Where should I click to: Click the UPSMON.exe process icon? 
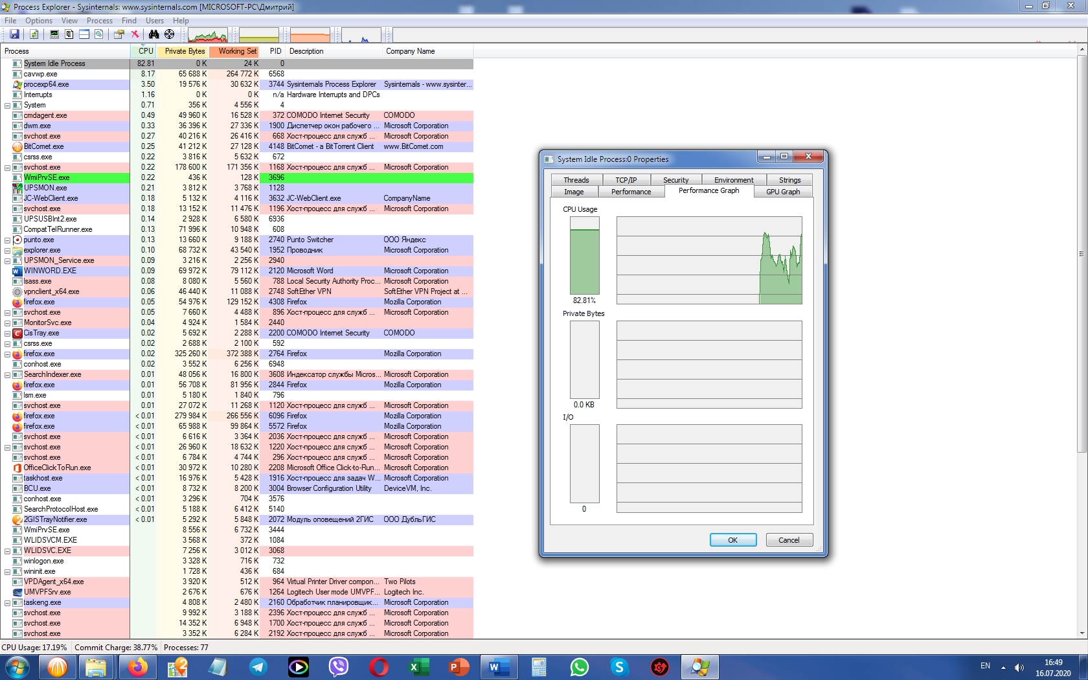pos(17,188)
